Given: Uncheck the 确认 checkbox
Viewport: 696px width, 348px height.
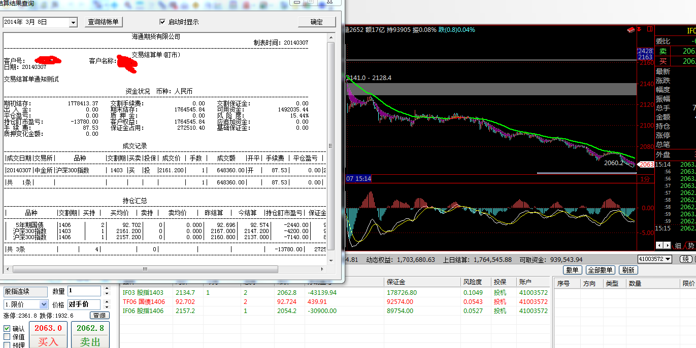Looking at the screenshot, I should click(x=7, y=329).
